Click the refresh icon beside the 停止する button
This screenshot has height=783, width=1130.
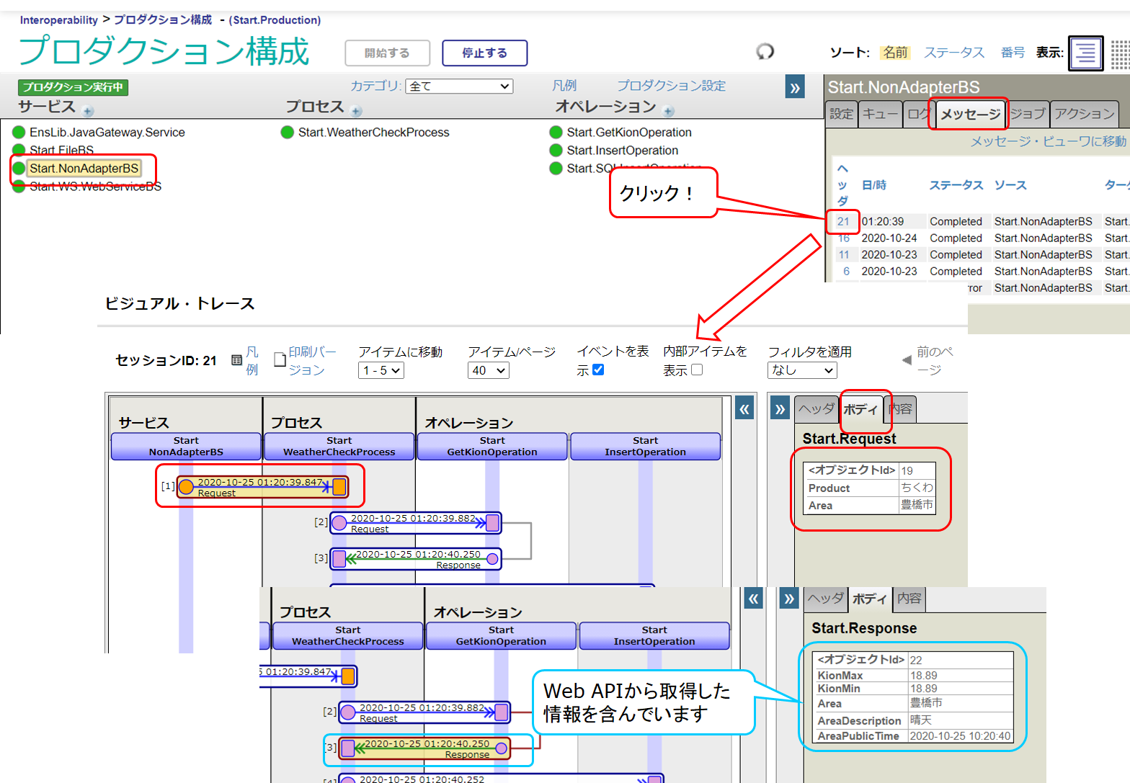pyautogui.click(x=765, y=52)
